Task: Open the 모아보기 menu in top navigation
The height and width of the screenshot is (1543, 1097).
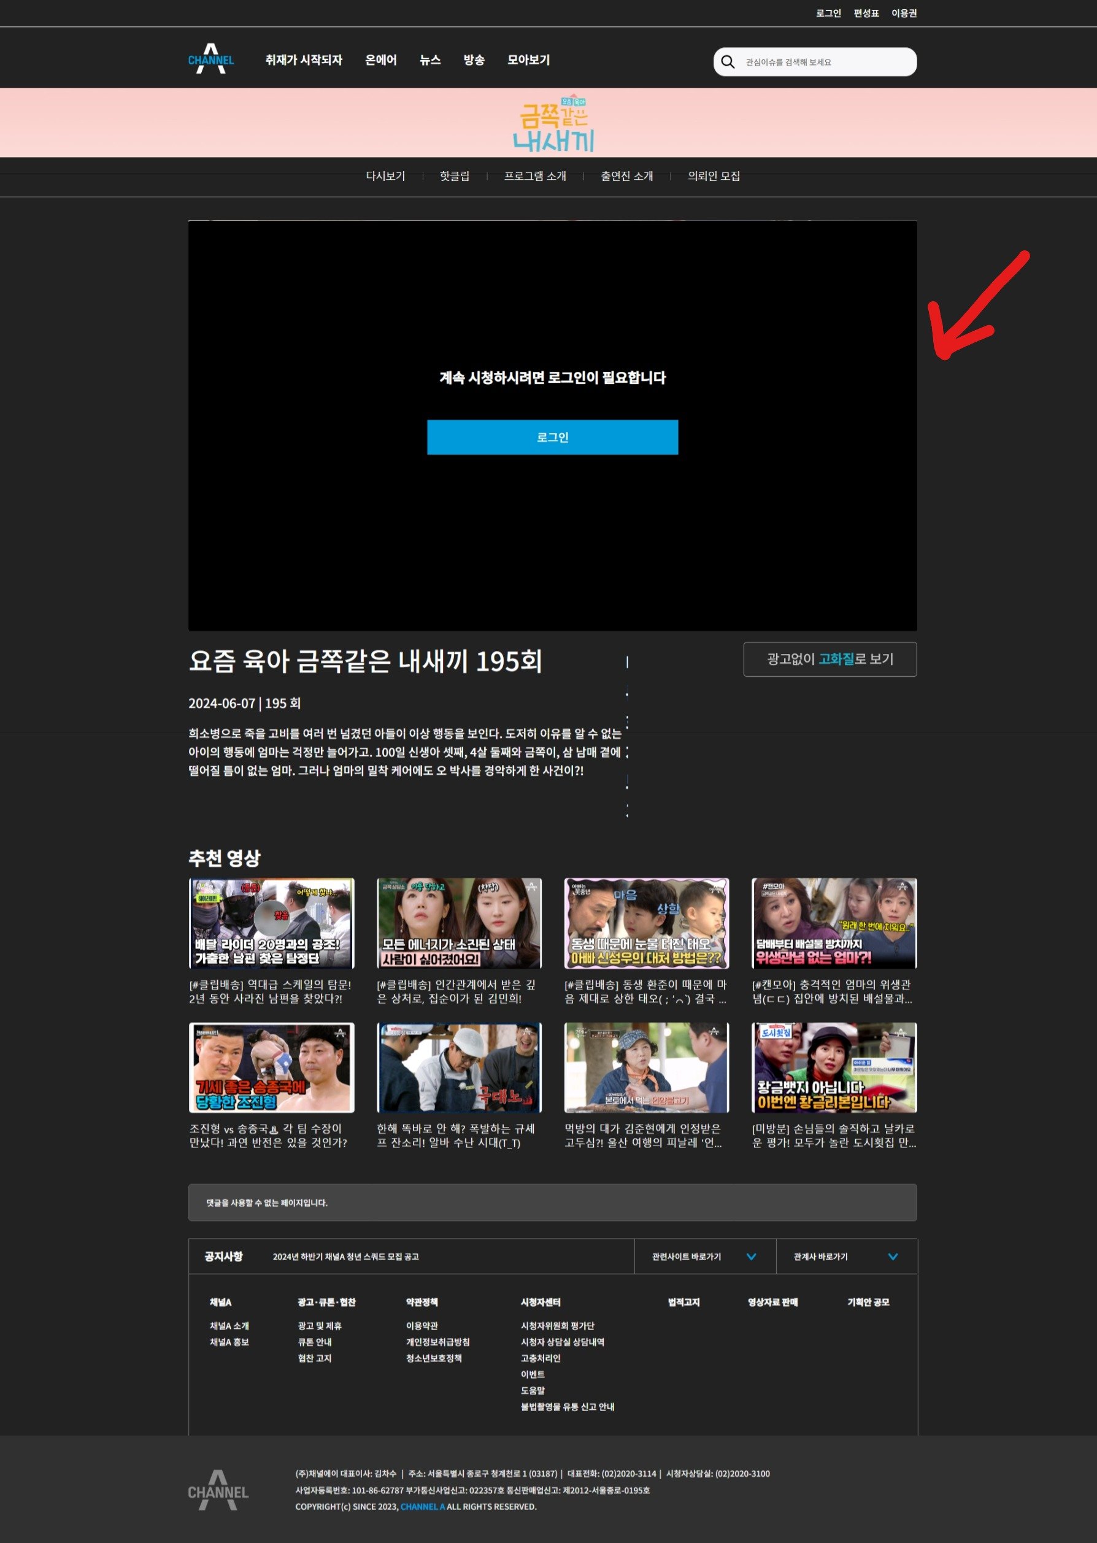Action: 528,60
